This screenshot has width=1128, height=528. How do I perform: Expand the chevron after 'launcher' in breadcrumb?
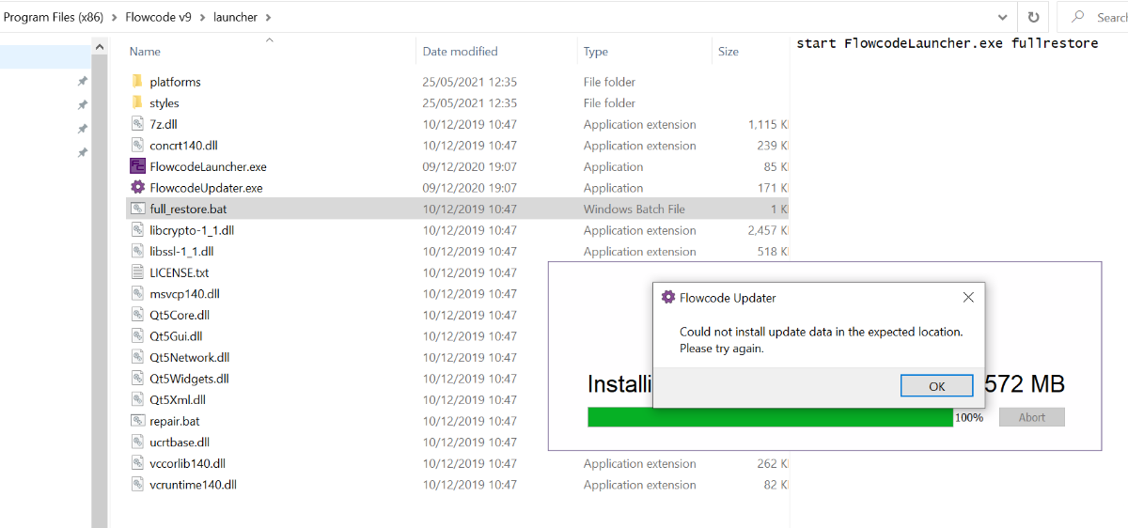268,17
